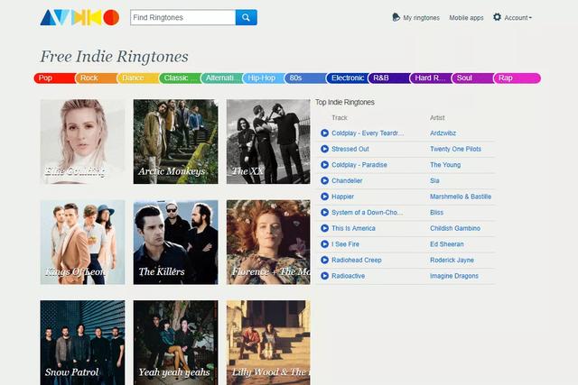Switch to the Electronic genre tab

346,78
